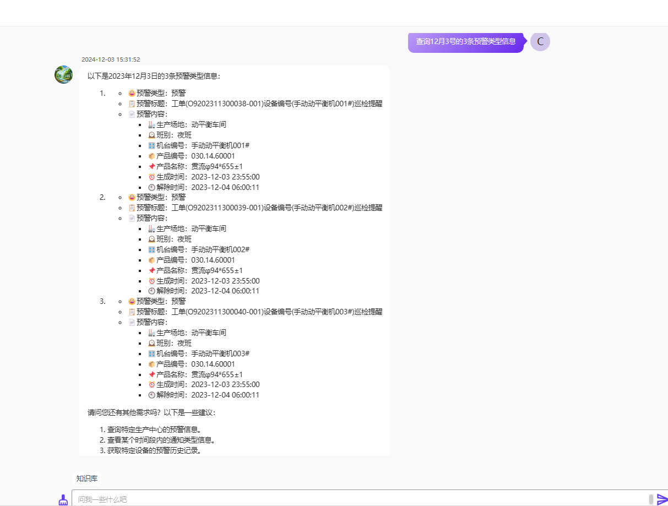Click the clipboard icon beside second 预警标题
The image size is (668, 506).
coord(132,208)
